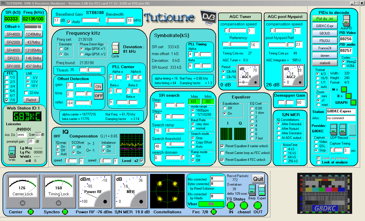Viewport: 365px width, 221px height.
Task: Click the green M-> square button
Action: [x=344, y=89]
